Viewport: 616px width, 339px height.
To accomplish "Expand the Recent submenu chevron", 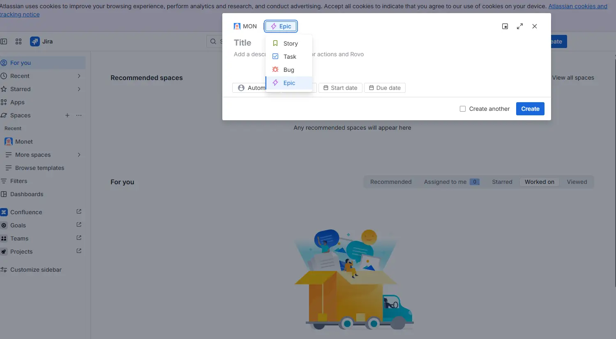I will [79, 76].
